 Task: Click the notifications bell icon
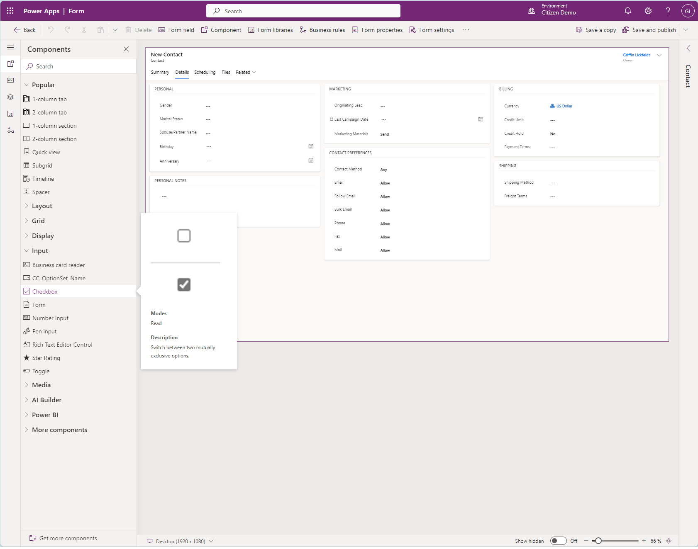628,11
